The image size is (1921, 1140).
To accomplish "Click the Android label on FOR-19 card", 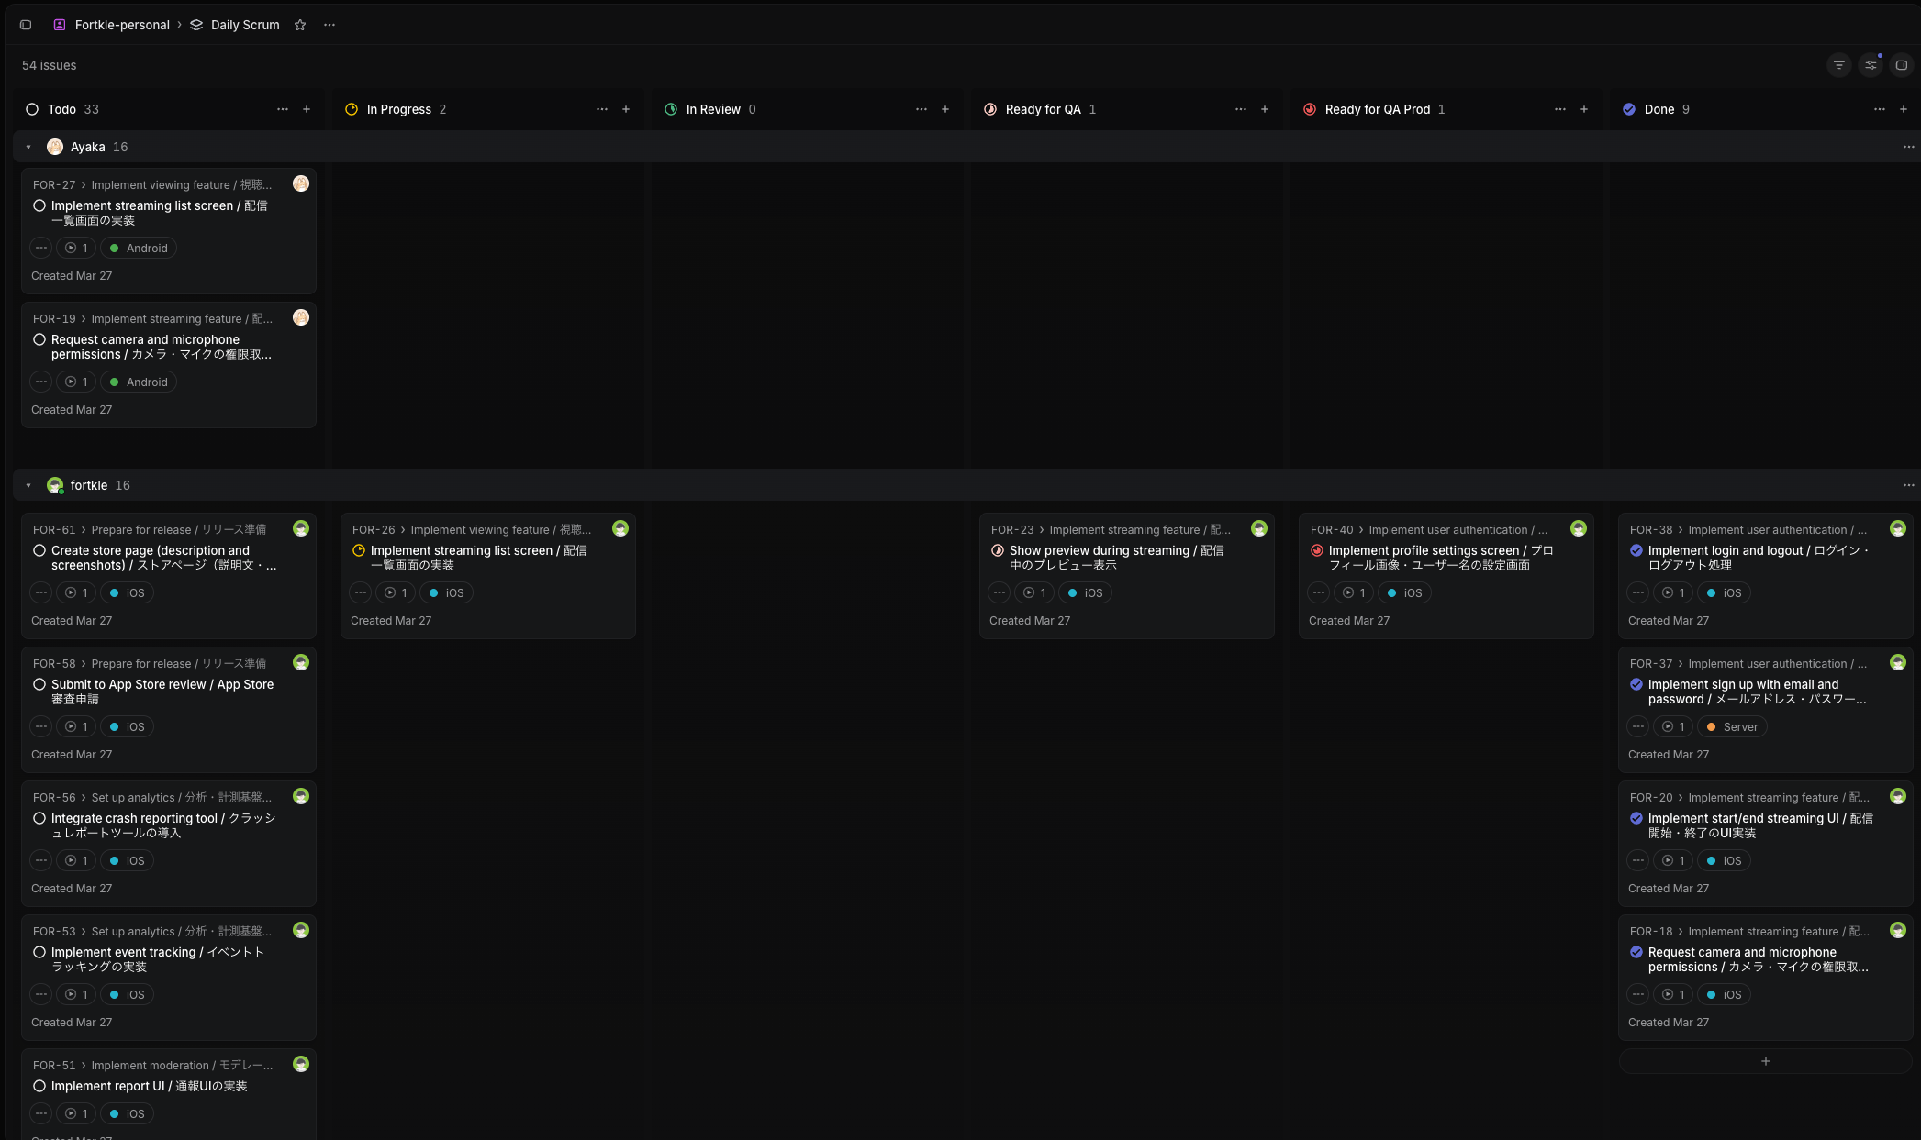I will [139, 382].
